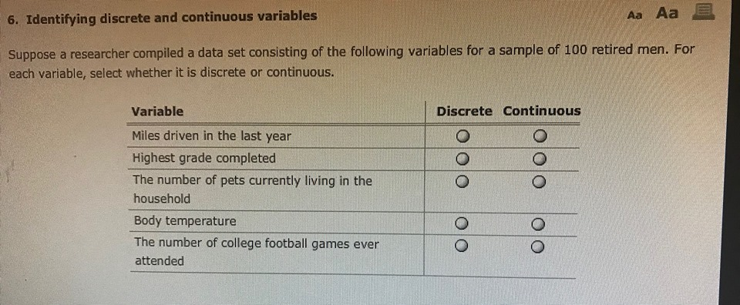The image size is (740, 305).
Task: Mark Highest grade completed as Continuous
Action: tap(540, 159)
